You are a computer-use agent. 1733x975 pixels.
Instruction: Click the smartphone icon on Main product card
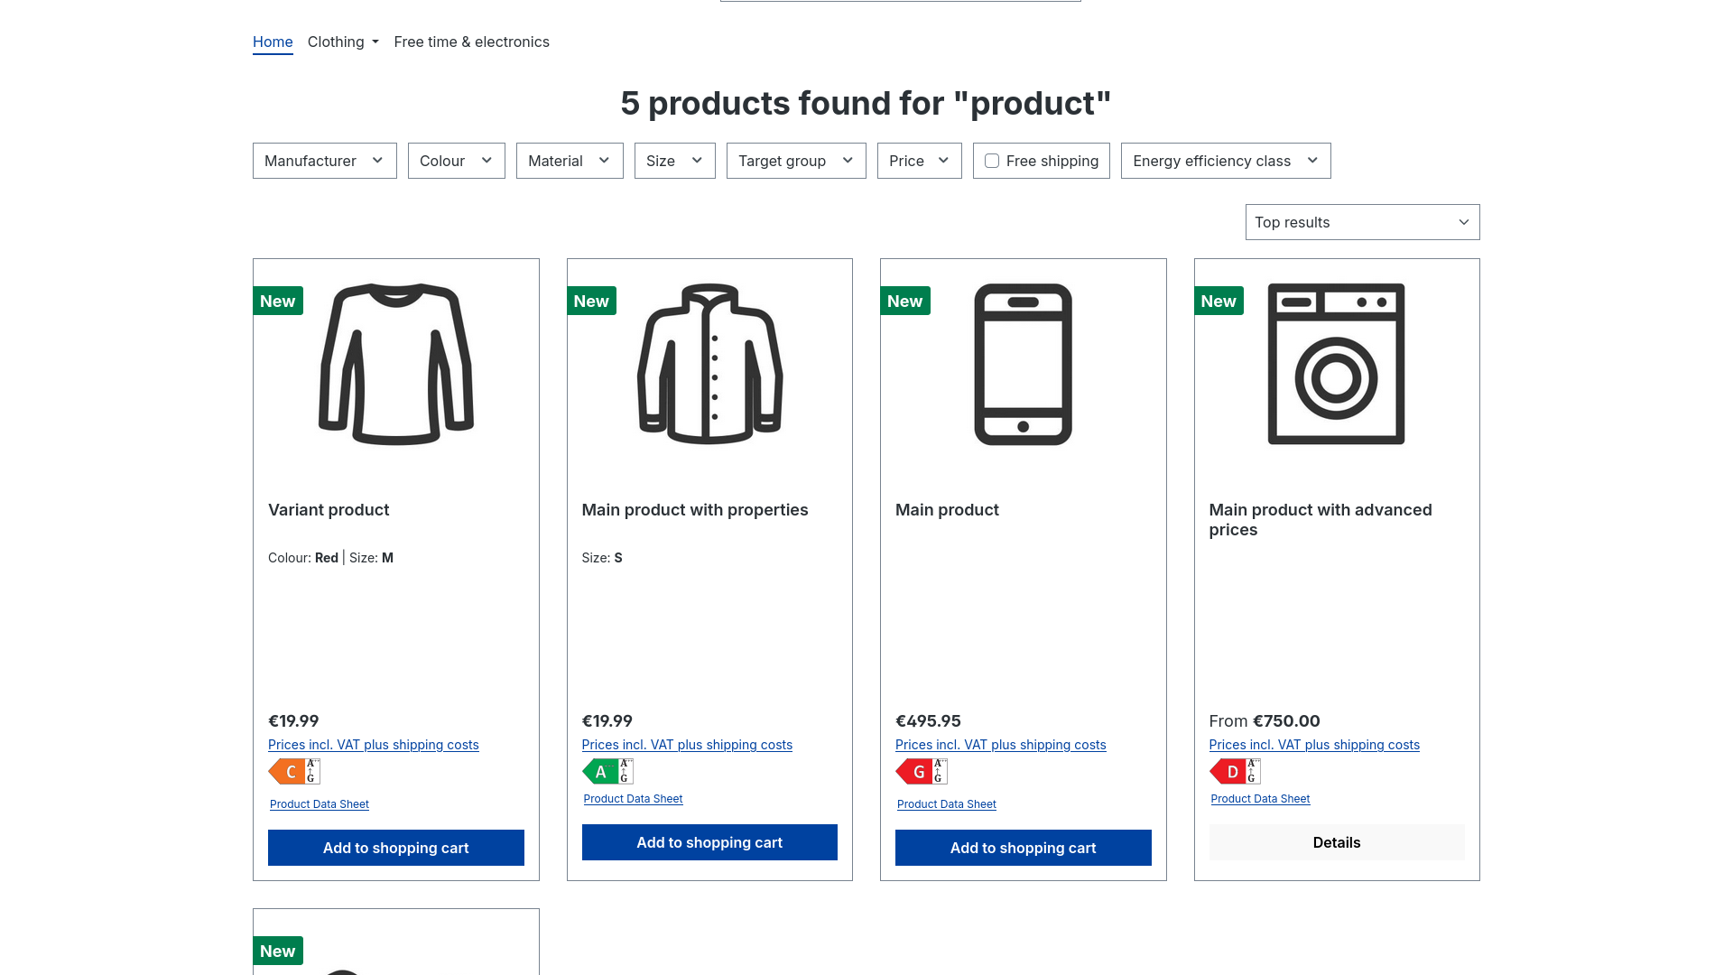[1023, 364]
